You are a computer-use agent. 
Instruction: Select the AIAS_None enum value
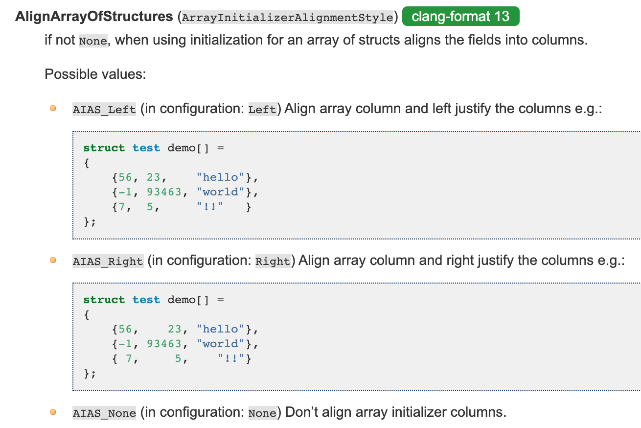104,413
